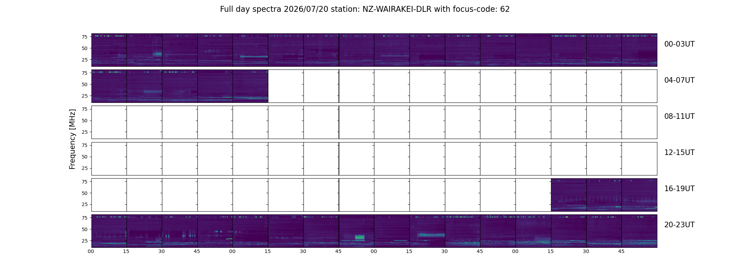Click last empty tile in 12-15UT row
Viewport: 730px width, 278px height.
pos(639,159)
